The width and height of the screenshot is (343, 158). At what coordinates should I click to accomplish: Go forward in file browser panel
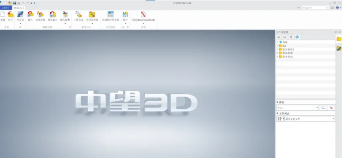285,37
